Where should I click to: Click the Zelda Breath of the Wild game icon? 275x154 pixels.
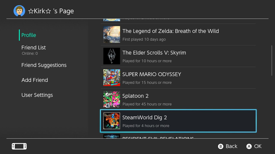(x=112, y=35)
